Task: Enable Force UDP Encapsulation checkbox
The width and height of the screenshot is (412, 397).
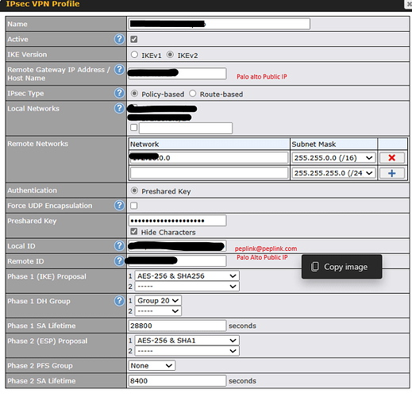Action: coord(134,206)
